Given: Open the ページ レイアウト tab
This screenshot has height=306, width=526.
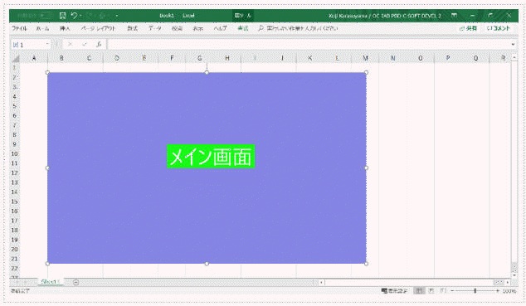Looking at the screenshot, I should 98,28.
